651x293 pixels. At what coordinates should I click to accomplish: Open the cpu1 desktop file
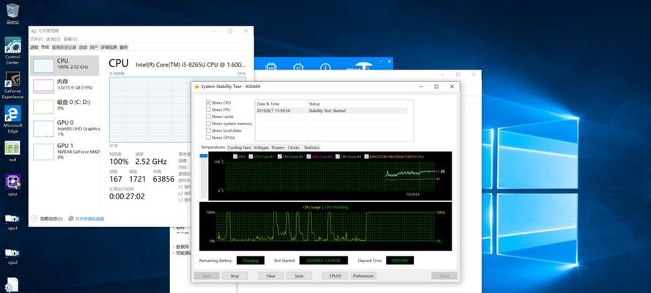tap(12, 218)
